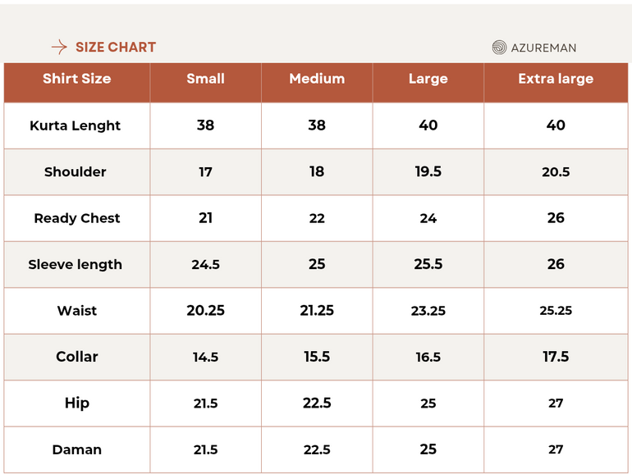Click the Extra large Collar value 17.5
This screenshot has width=632, height=474.
pyautogui.click(x=556, y=357)
